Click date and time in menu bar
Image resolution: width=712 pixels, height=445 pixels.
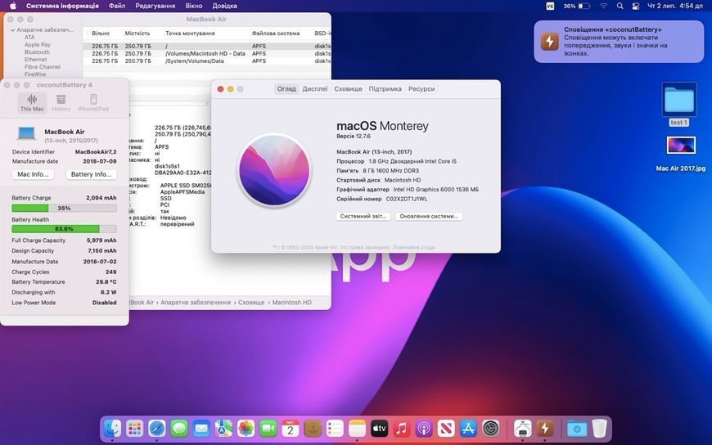675,6
